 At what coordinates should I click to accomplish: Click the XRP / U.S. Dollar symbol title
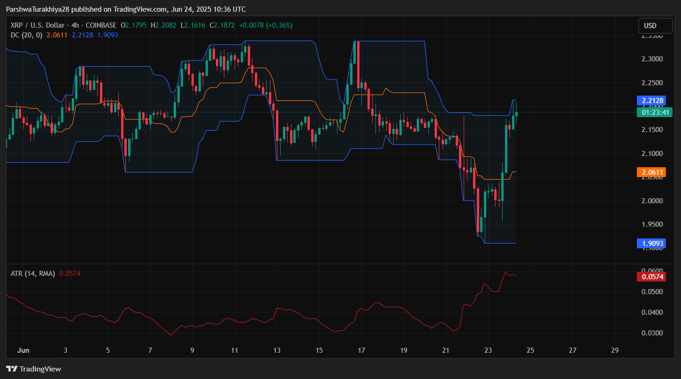pos(37,25)
